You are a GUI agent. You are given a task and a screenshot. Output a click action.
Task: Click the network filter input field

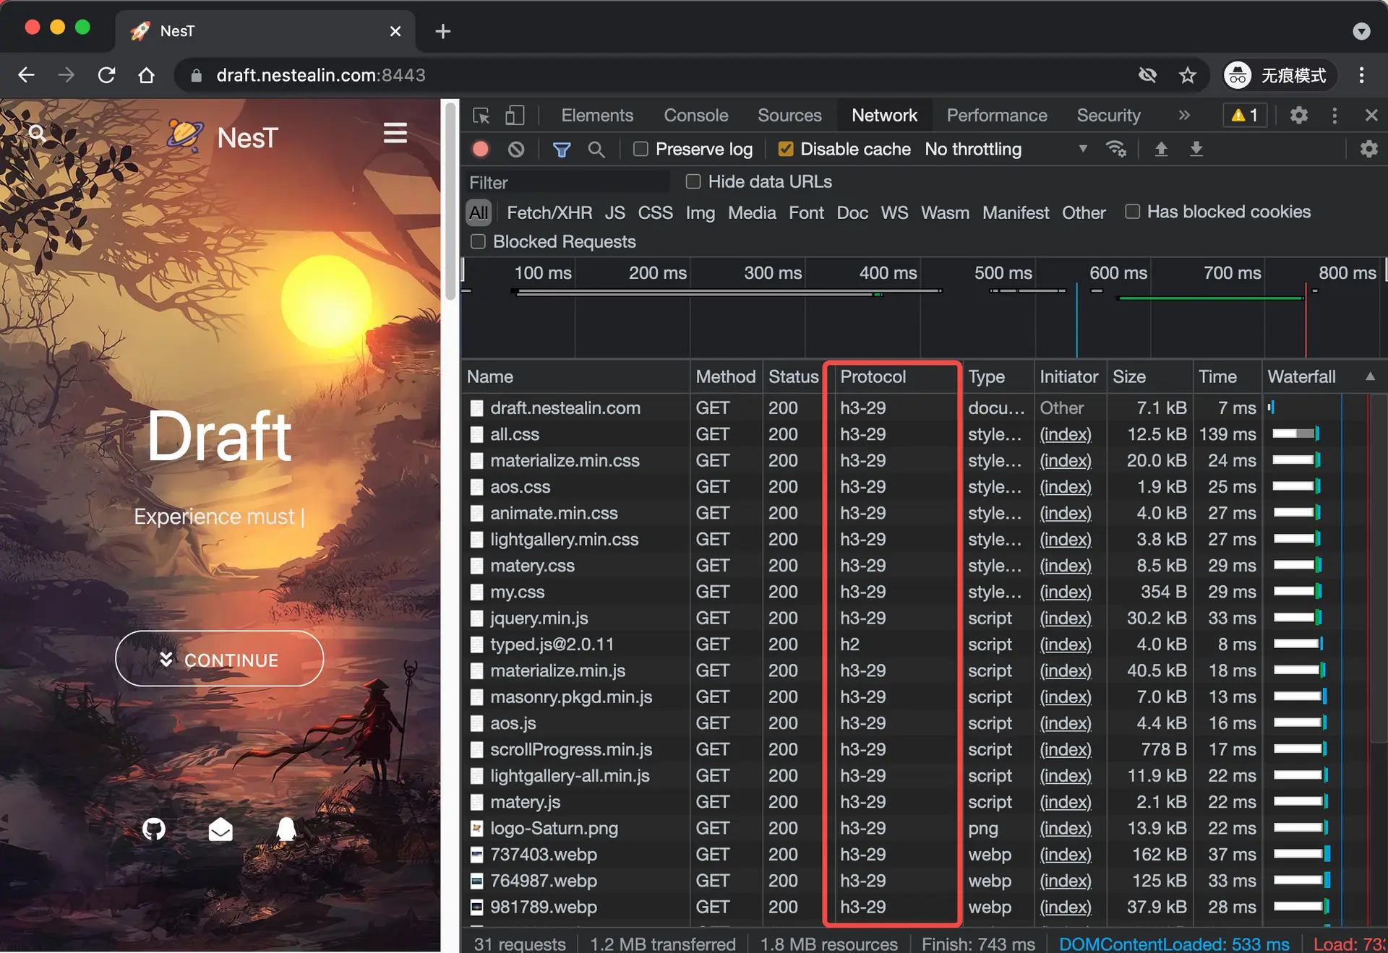[567, 182]
